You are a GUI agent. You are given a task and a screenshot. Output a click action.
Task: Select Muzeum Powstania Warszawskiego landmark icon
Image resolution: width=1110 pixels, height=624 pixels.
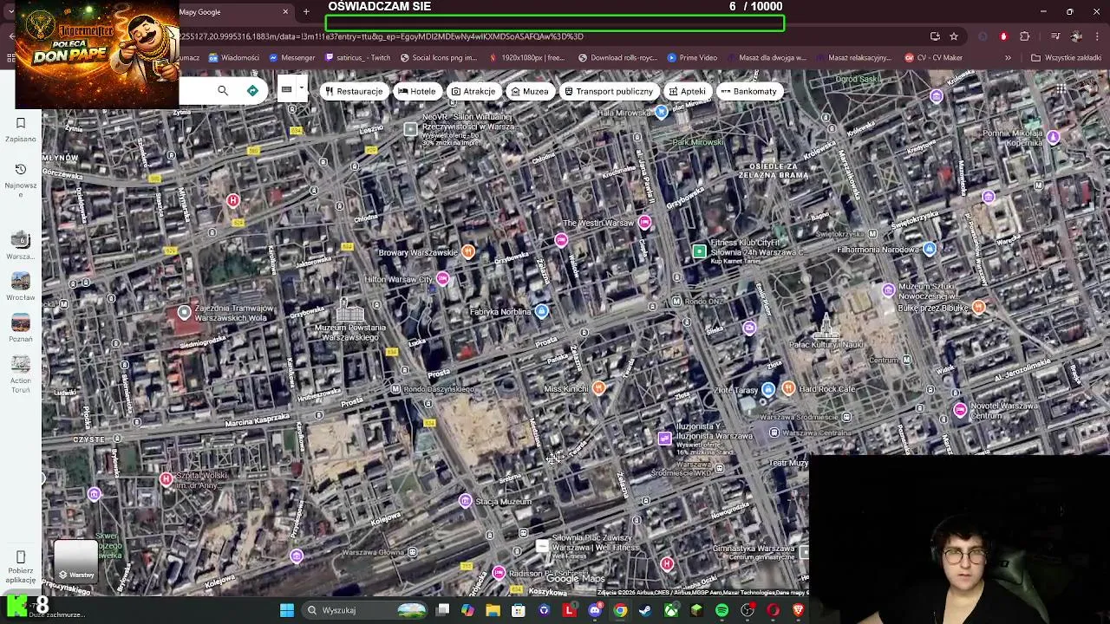coord(350,310)
